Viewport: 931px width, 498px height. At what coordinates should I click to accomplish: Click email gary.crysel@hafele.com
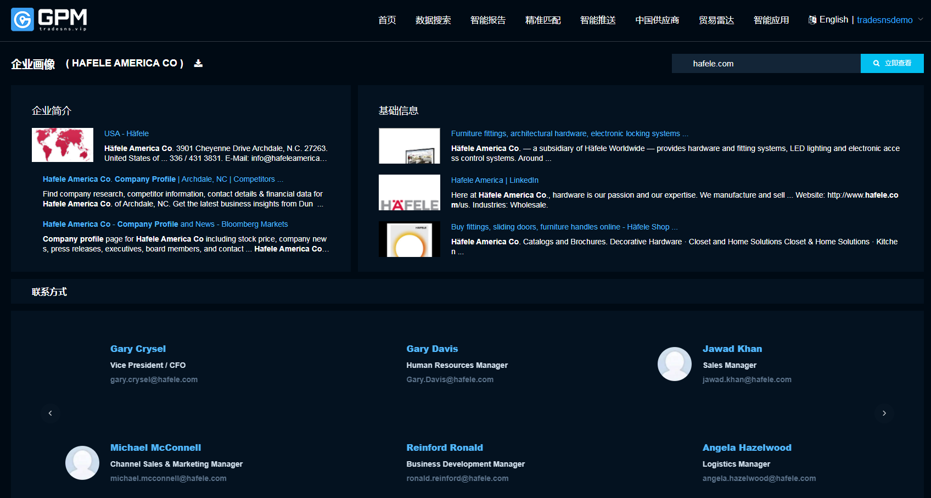coord(154,379)
